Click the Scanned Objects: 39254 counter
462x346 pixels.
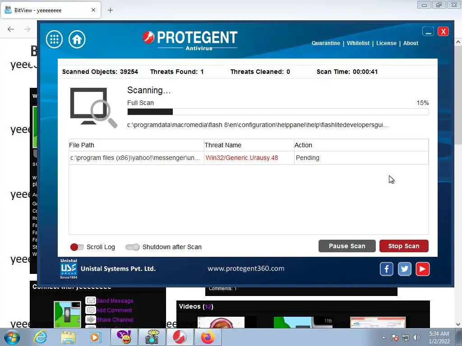coord(100,72)
